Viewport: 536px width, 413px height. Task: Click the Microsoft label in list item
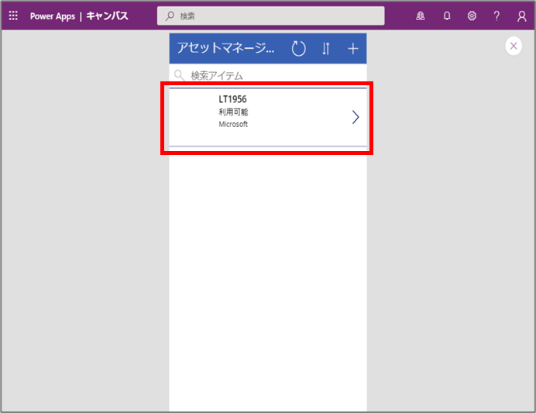tap(233, 124)
